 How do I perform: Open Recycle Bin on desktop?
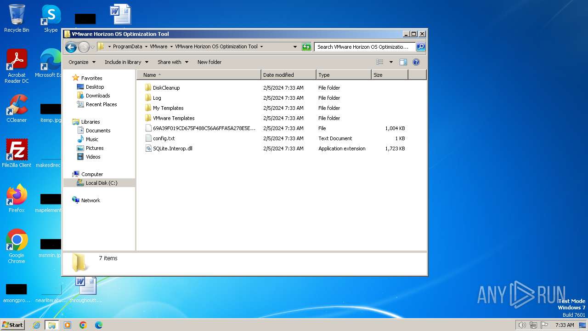pos(17,18)
